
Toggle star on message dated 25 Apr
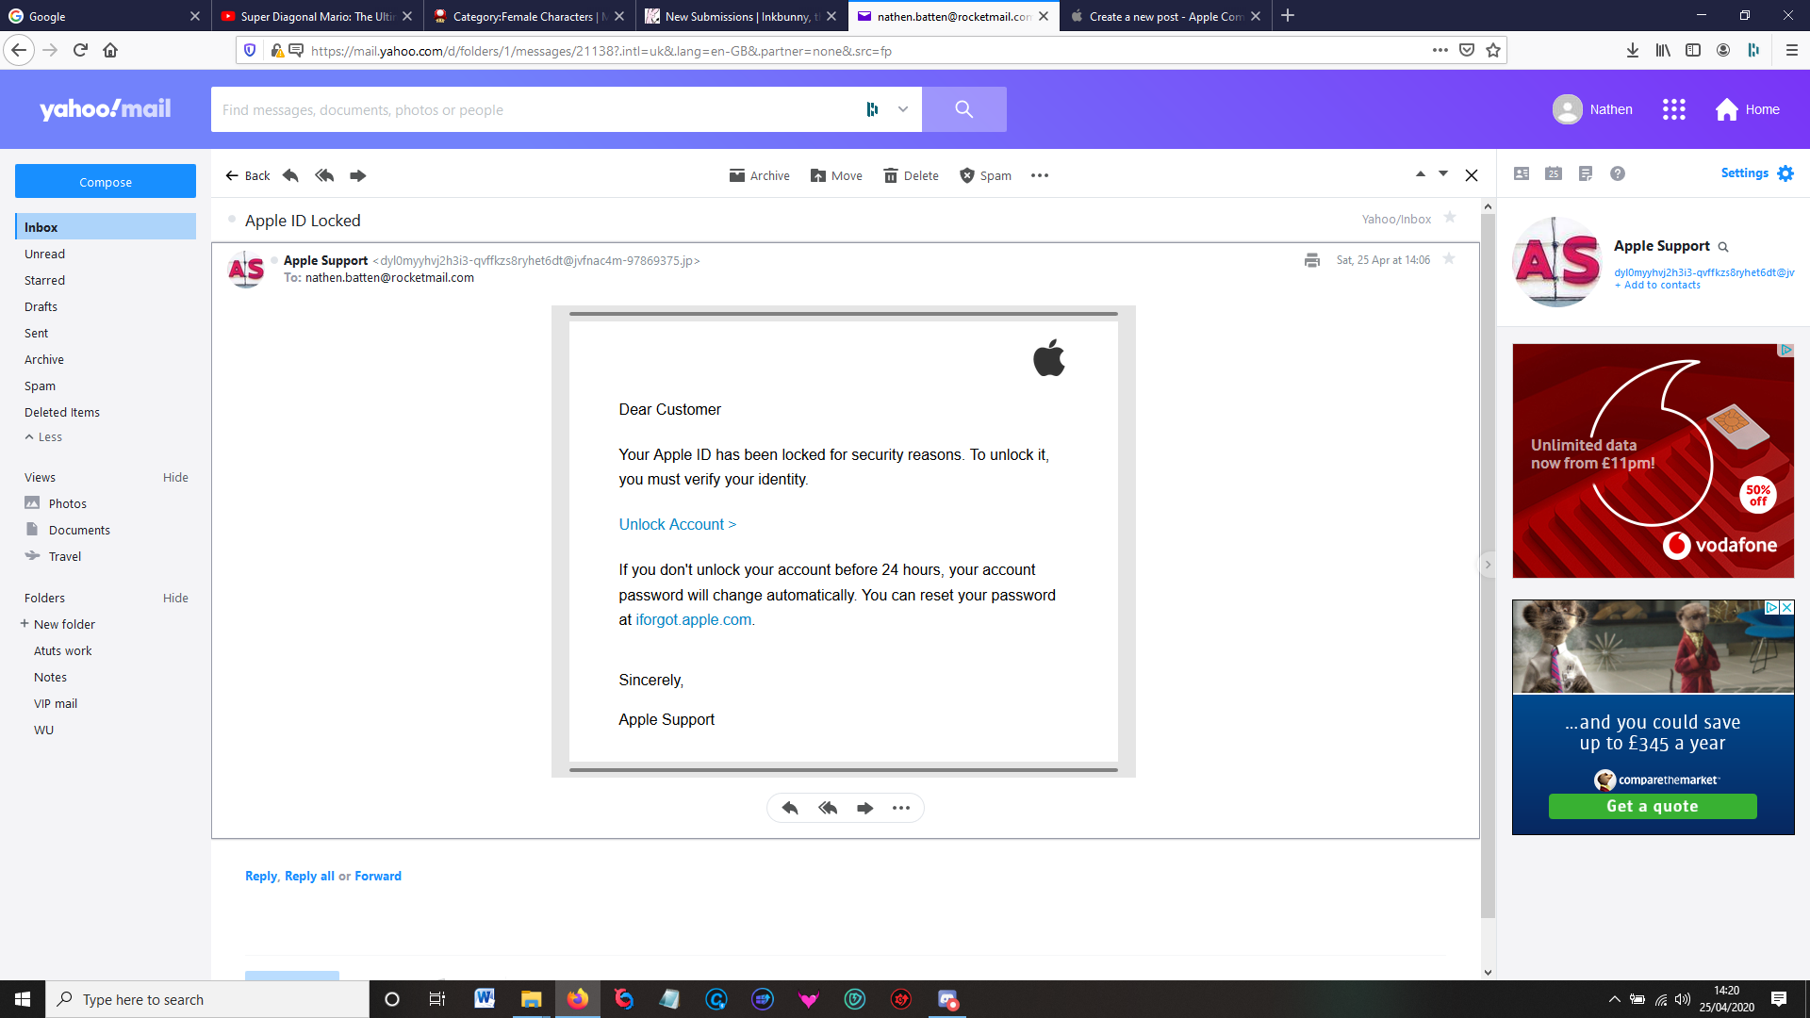1449,259
